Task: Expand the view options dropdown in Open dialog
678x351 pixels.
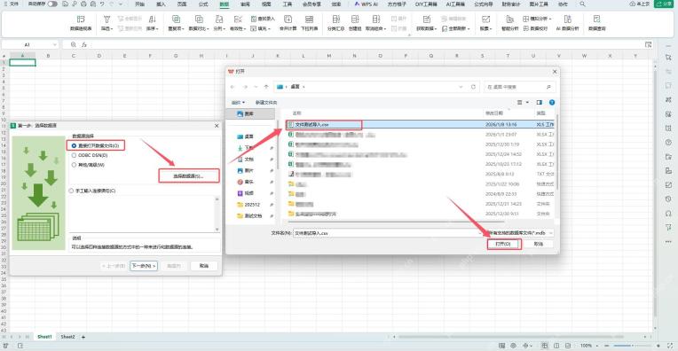Action: 527,102
